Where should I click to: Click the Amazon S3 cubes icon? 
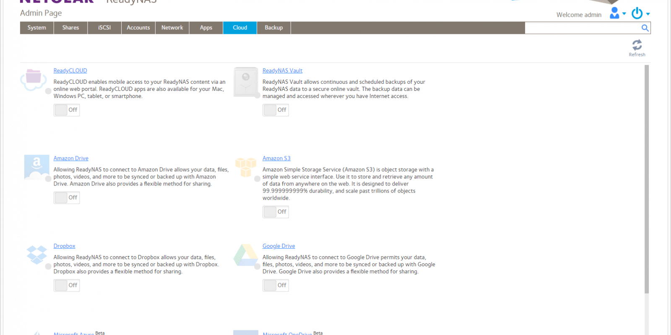pyautogui.click(x=246, y=167)
